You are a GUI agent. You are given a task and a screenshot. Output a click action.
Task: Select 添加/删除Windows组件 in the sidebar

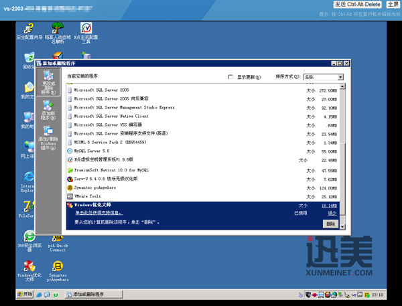coord(48,138)
